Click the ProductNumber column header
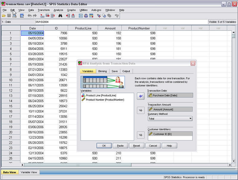The image size is (238, 180). (139, 28)
